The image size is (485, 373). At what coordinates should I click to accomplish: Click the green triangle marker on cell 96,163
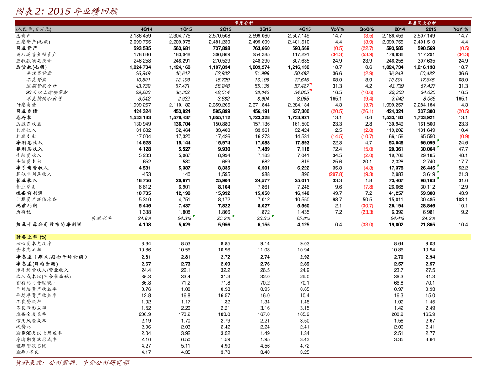438,178
